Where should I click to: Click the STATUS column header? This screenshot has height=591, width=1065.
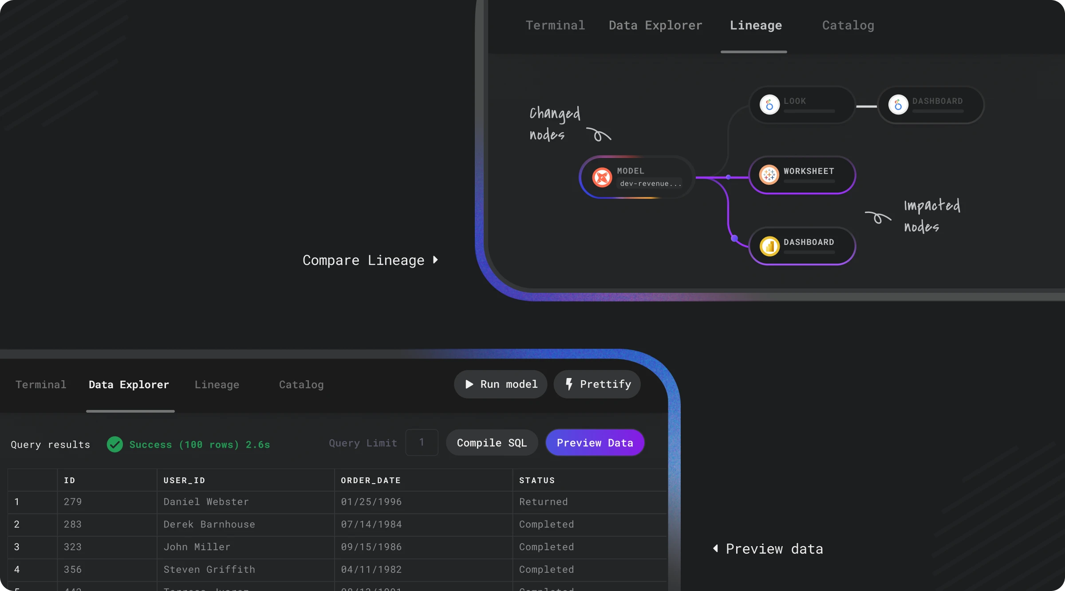(x=537, y=481)
